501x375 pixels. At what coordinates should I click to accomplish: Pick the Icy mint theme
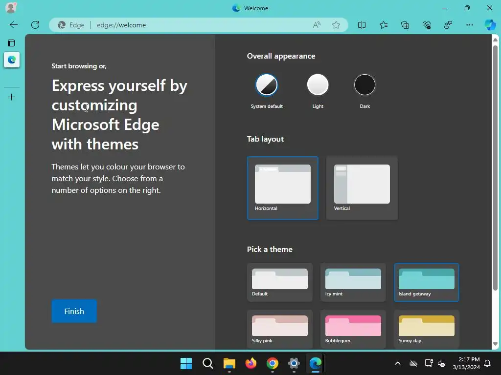[x=353, y=282]
